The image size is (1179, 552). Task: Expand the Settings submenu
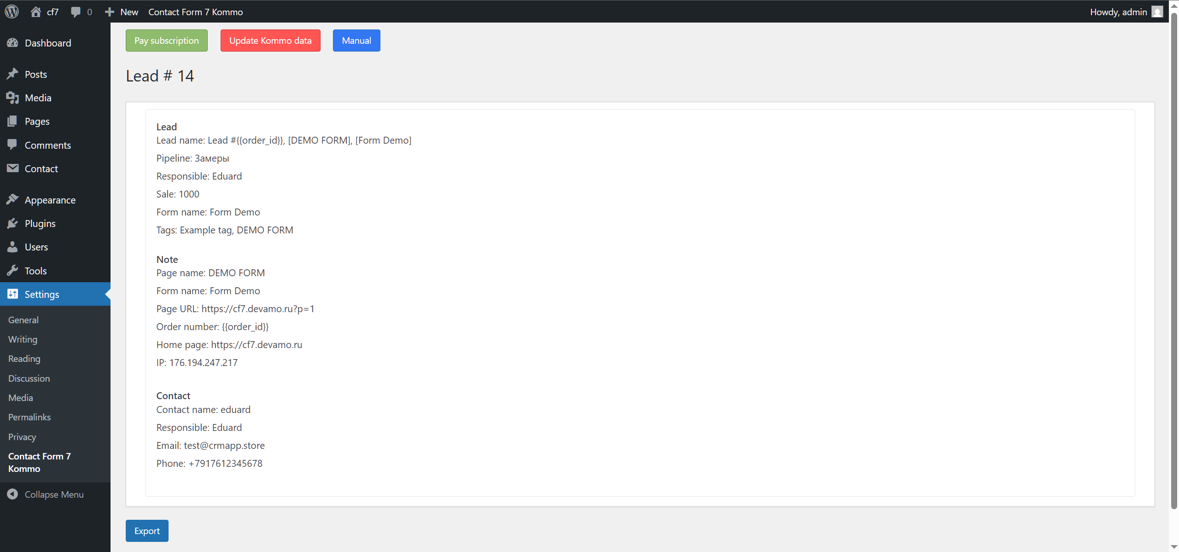click(x=42, y=294)
